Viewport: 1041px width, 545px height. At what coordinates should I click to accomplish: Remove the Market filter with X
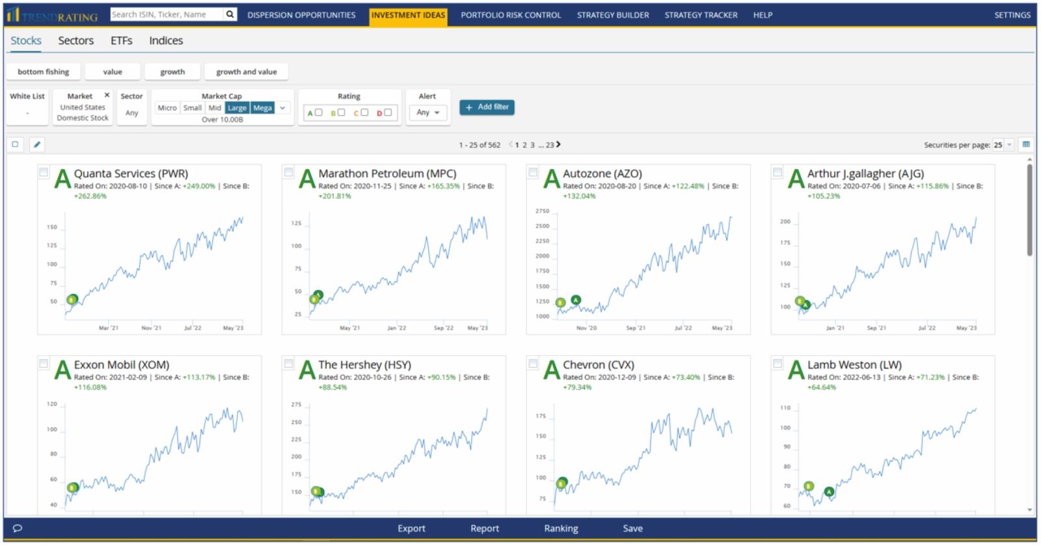point(107,95)
